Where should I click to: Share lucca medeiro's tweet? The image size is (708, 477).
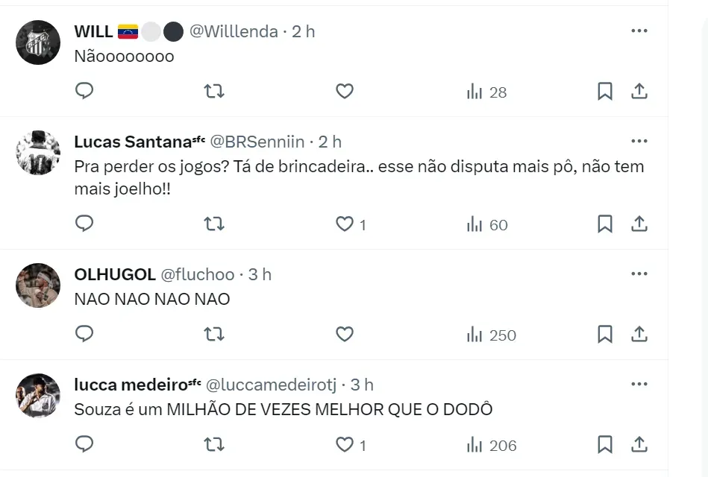tap(639, 445)
